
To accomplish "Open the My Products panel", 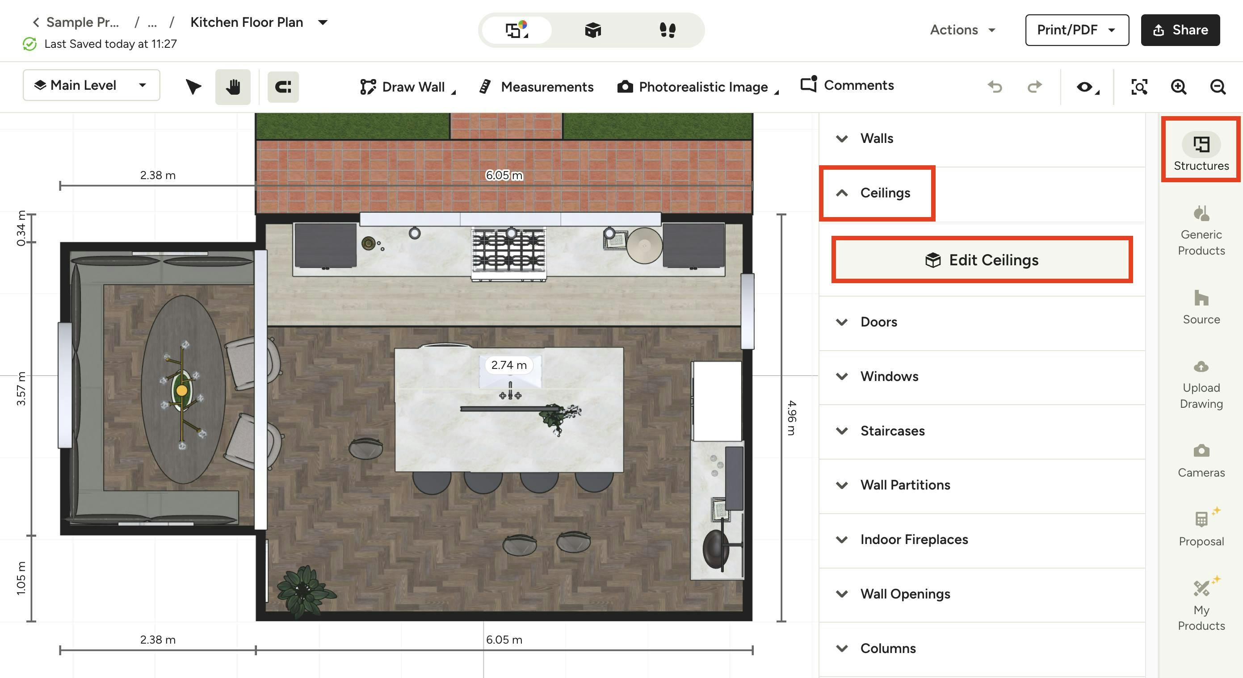I will point(1201,605).
